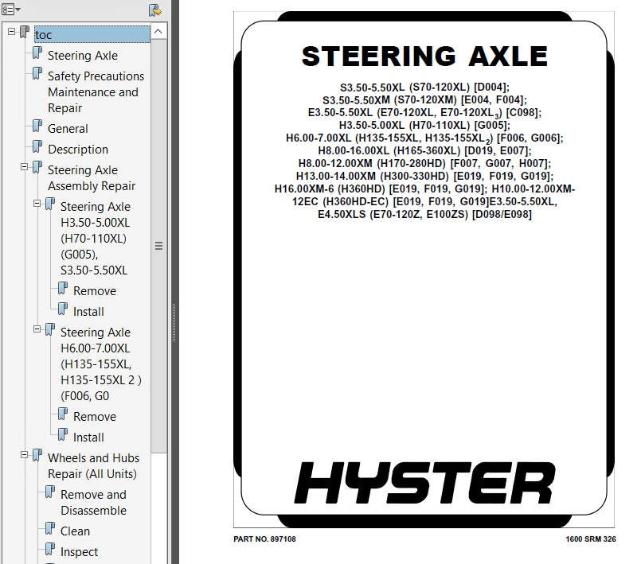
Task: Click the toc bookmark icon
Action: coord(25,33)
